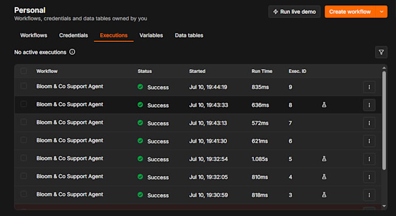Click the Create workflow button
Screen dimensions: 396x216
tap(351, 12)
